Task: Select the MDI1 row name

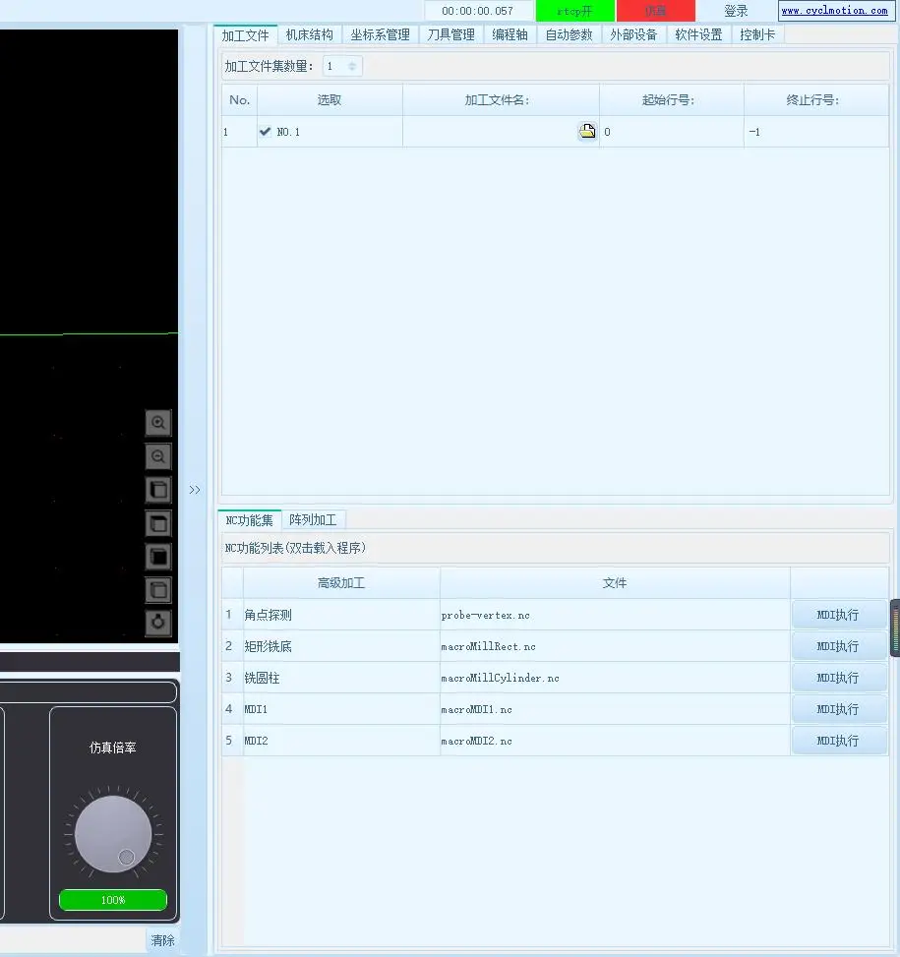Action: coord(341,709)
